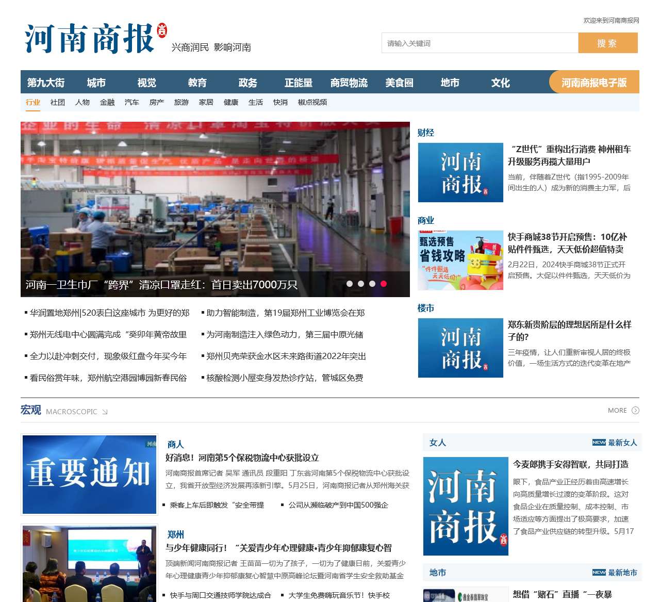Screen dimensions: 660x602
Task: Click the arrow icon beside MACROSCOPIC
Action: coord(105,412)
